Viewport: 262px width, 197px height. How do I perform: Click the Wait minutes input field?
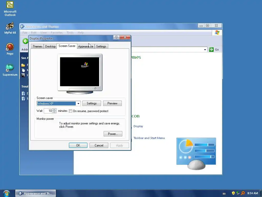(x=48, y=111)
